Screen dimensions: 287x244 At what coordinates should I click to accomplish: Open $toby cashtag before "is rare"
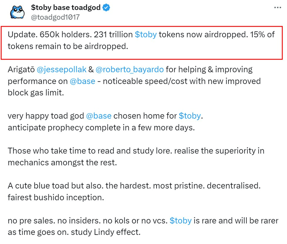[180, 221]
